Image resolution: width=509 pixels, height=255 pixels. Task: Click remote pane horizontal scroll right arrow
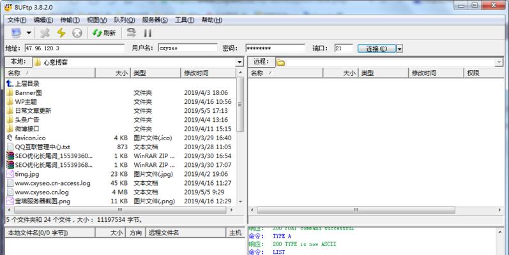[499, 210]
